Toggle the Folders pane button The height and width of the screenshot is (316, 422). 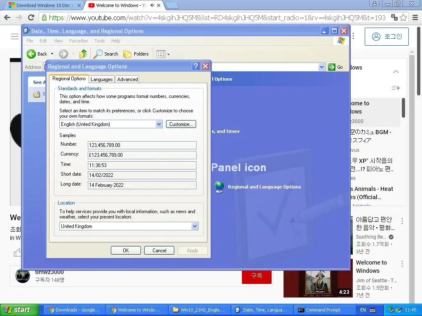pyautogui.click(x=136, y=54)
